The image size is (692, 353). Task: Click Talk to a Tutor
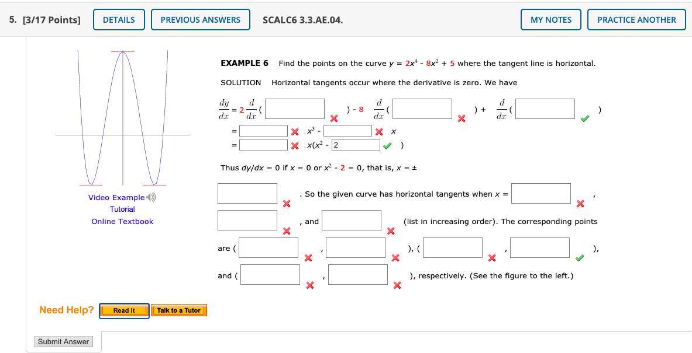[x=179, y=310]
